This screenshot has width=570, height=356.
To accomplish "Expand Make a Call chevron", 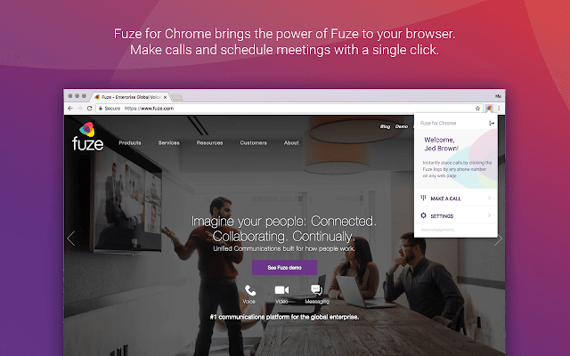I will (489, 198).
